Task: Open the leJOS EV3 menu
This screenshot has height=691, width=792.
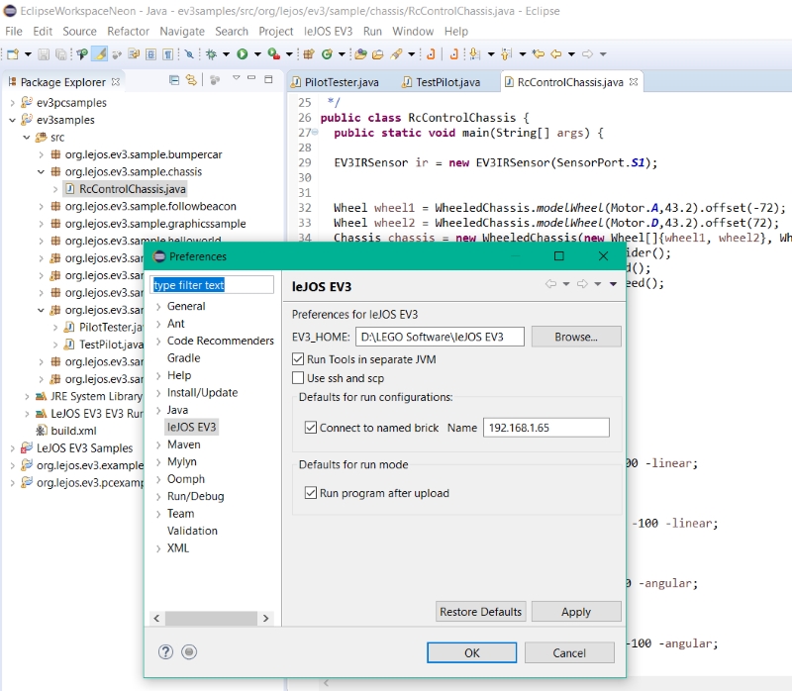Action: (329, 32)
